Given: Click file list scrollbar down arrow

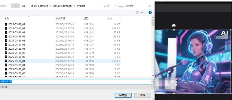Looking at the screenshot, I should (153, 76).
